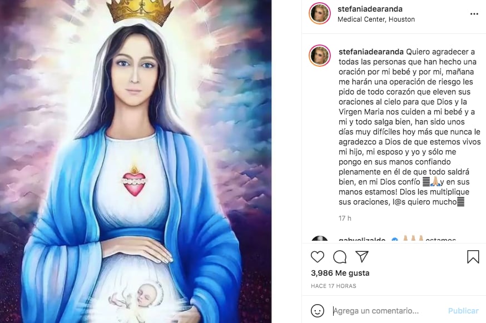
Task: Open the stefaniadearanda username in the header
Action: (370, 9)
